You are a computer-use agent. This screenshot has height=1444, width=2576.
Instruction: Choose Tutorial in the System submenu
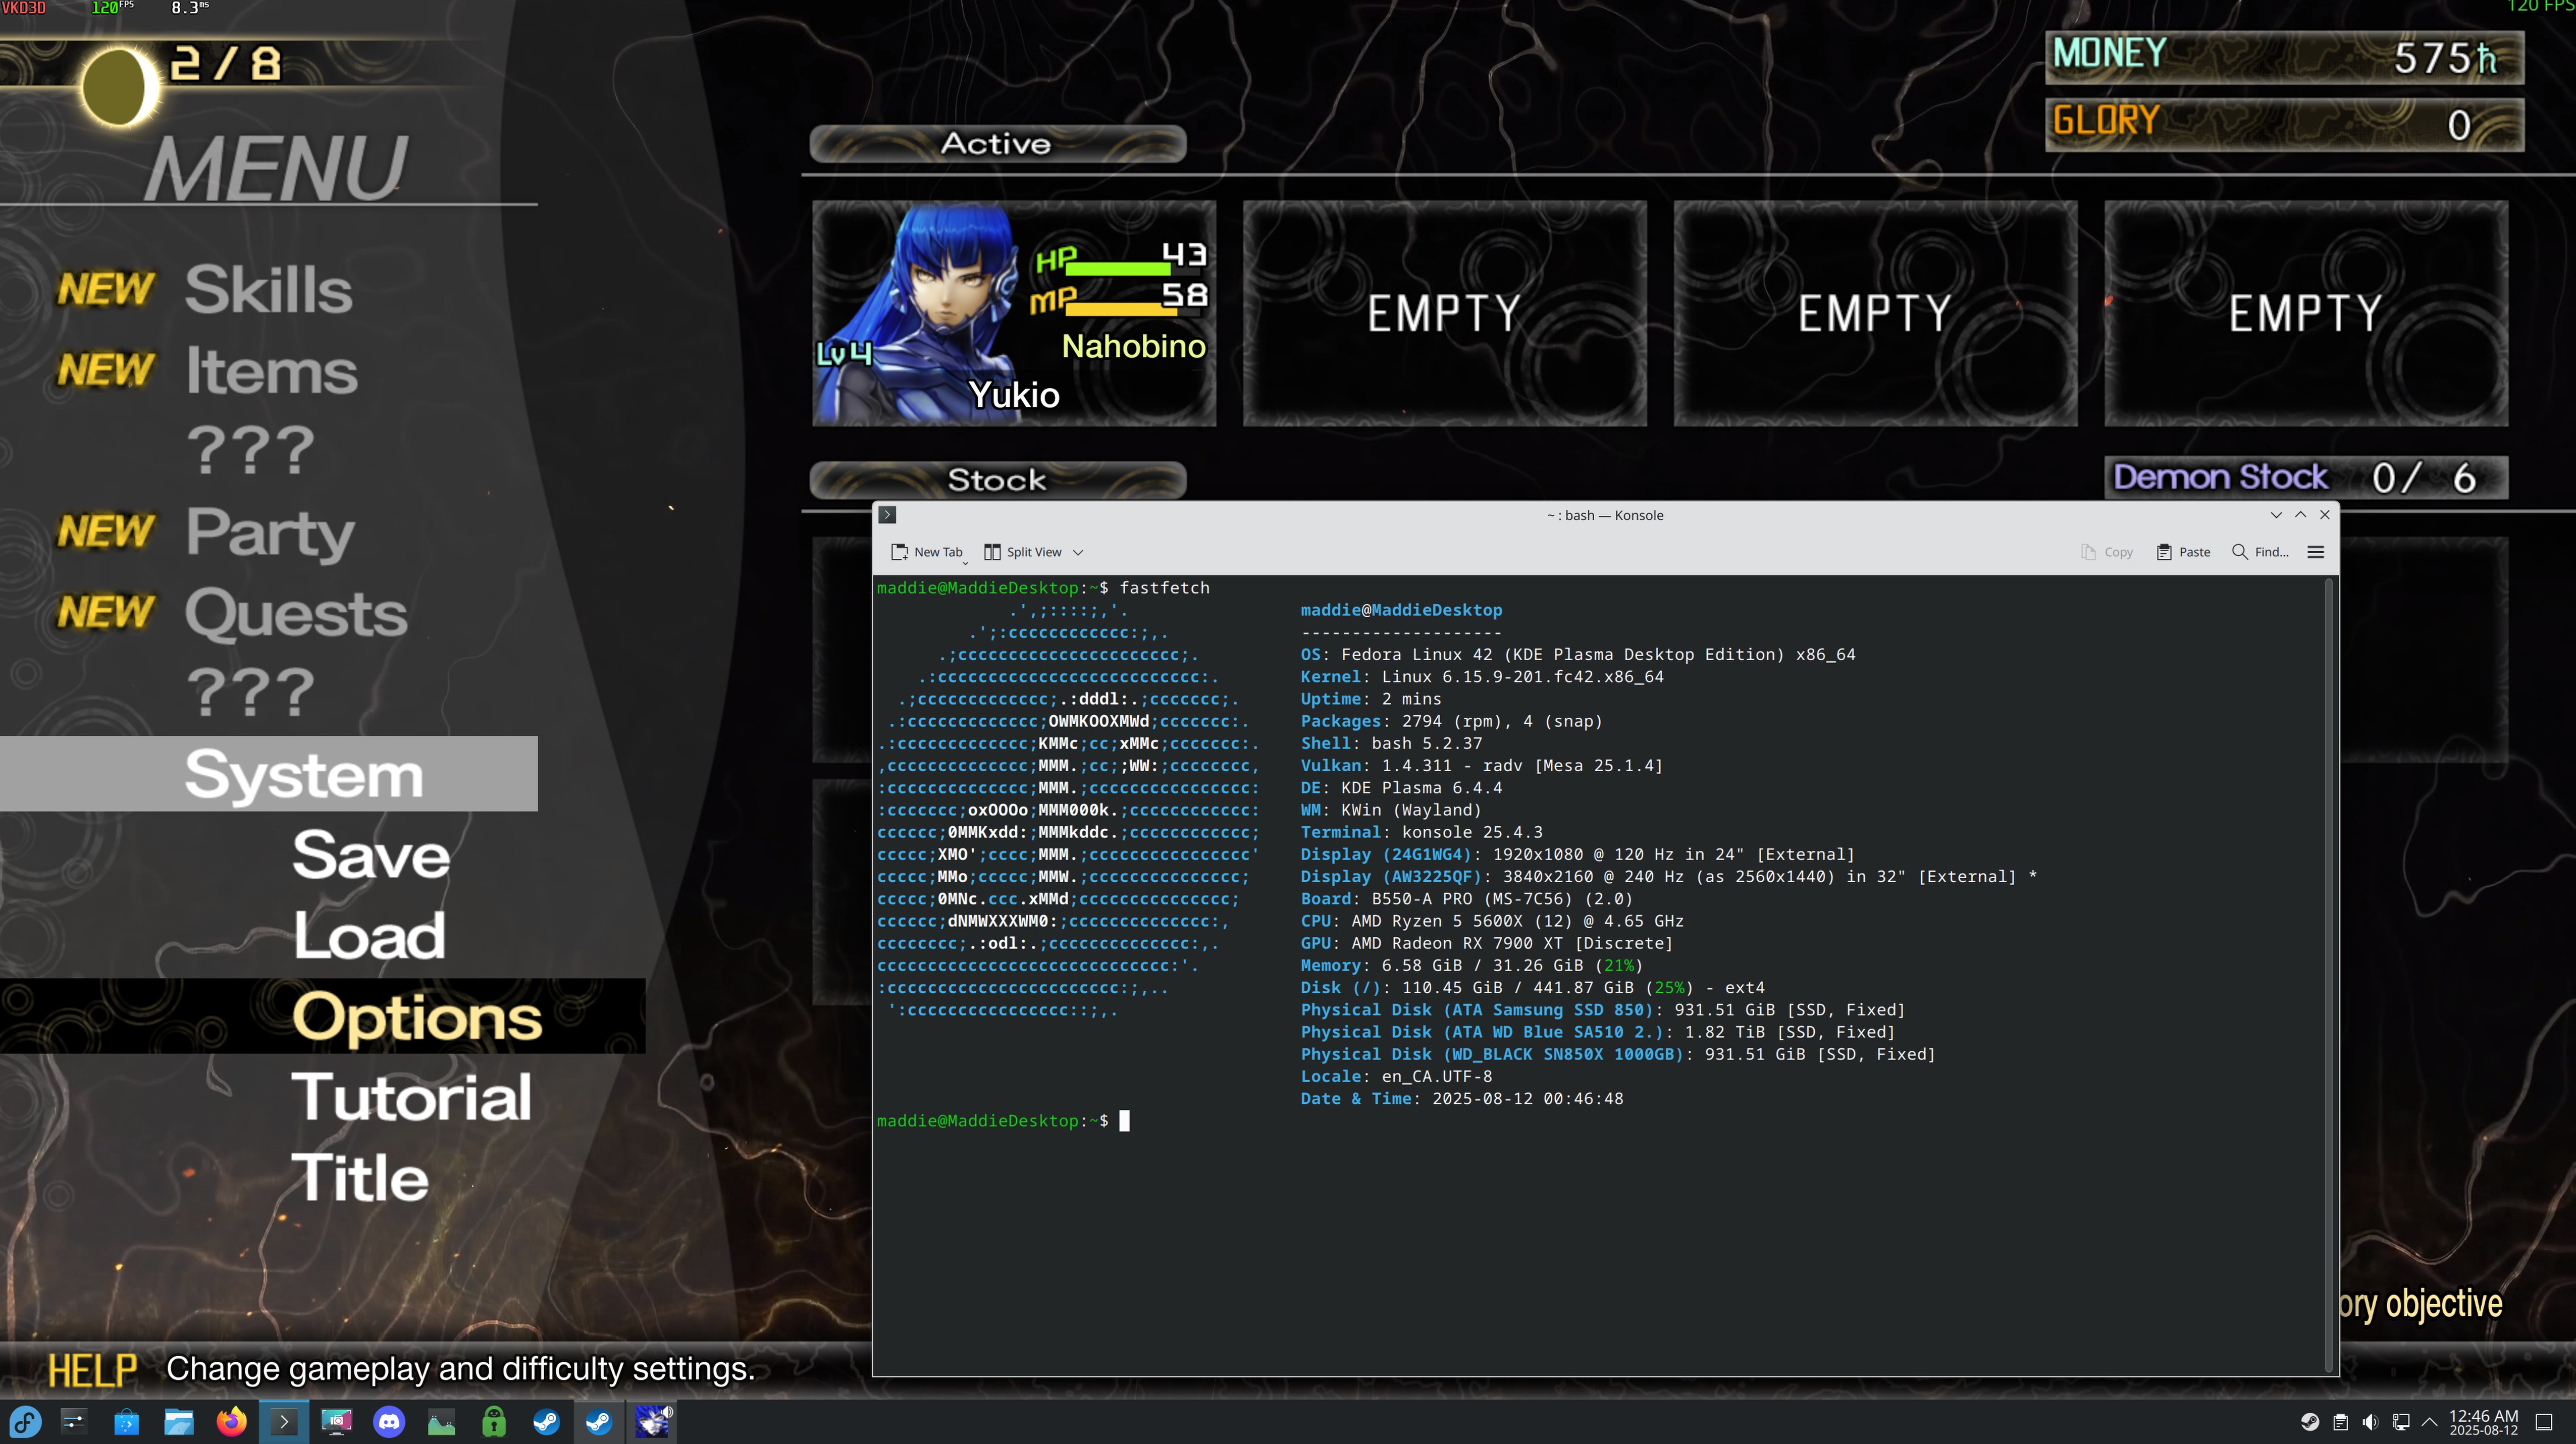click(x=411, y=1098)
